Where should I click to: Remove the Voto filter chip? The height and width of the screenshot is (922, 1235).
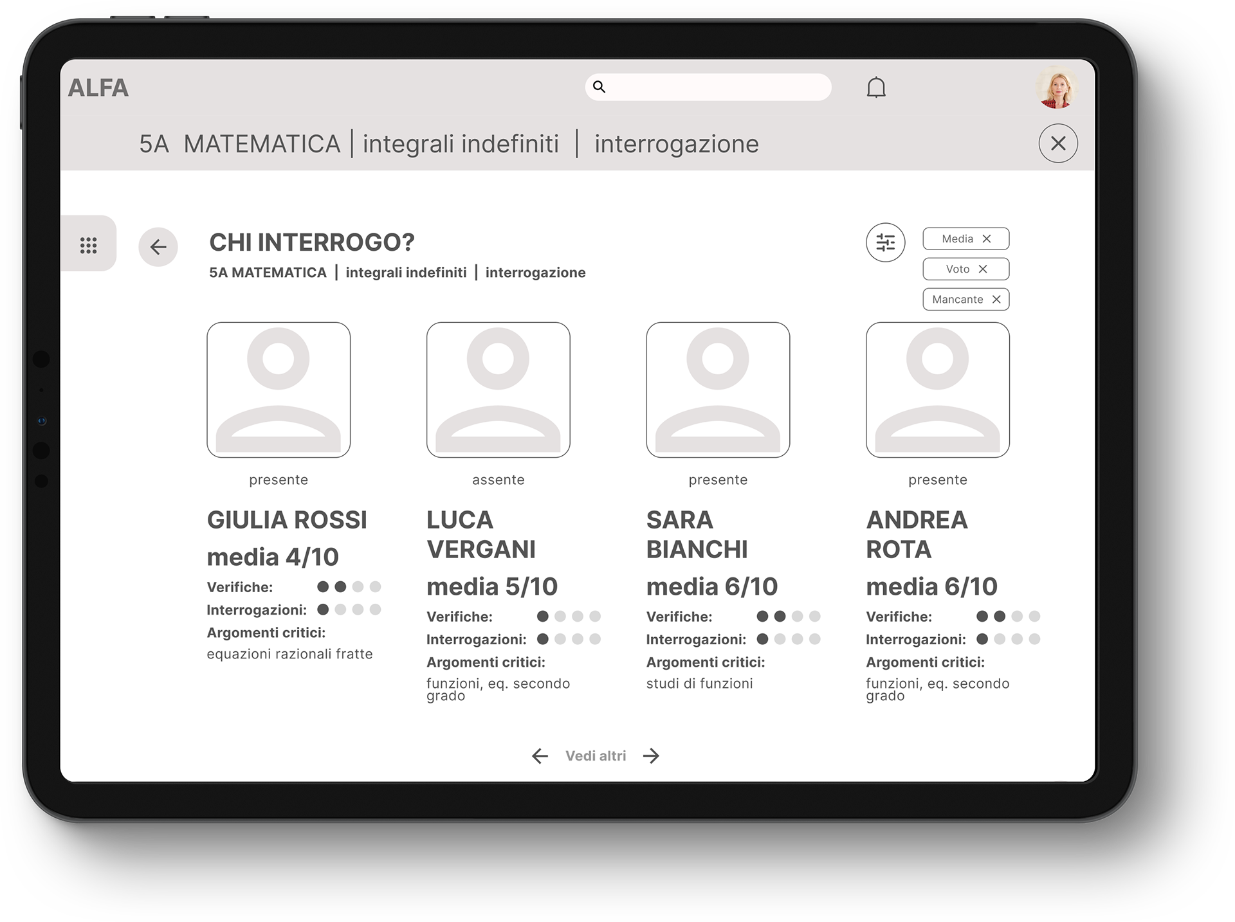pos(983,269)
